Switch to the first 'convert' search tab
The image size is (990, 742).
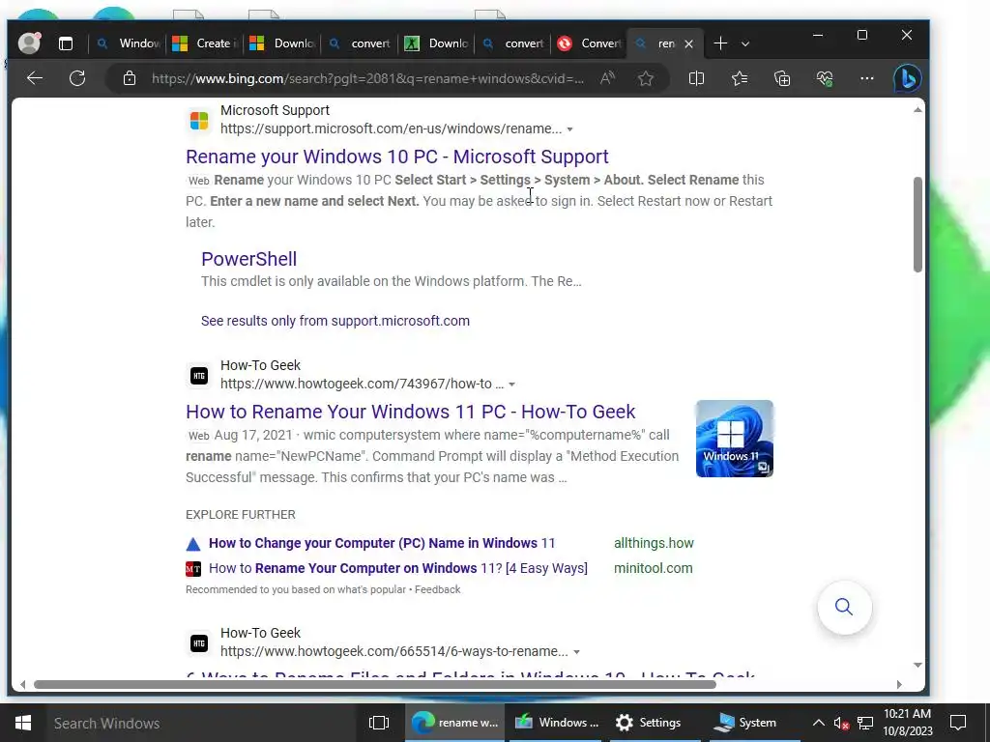(360, 43)
